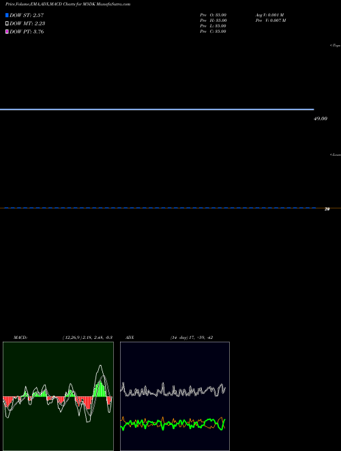Click the blue DOW ST legend swatch
This screenshot has width=341, height=451.
tap(7, 15)
